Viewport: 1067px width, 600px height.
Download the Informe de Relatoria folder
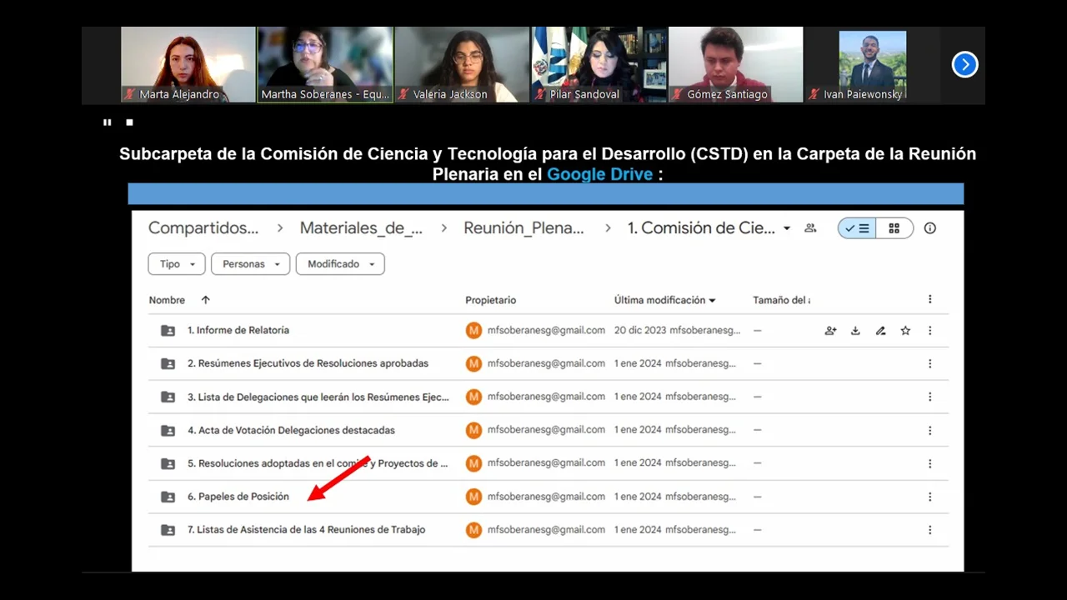coord(855,331)
